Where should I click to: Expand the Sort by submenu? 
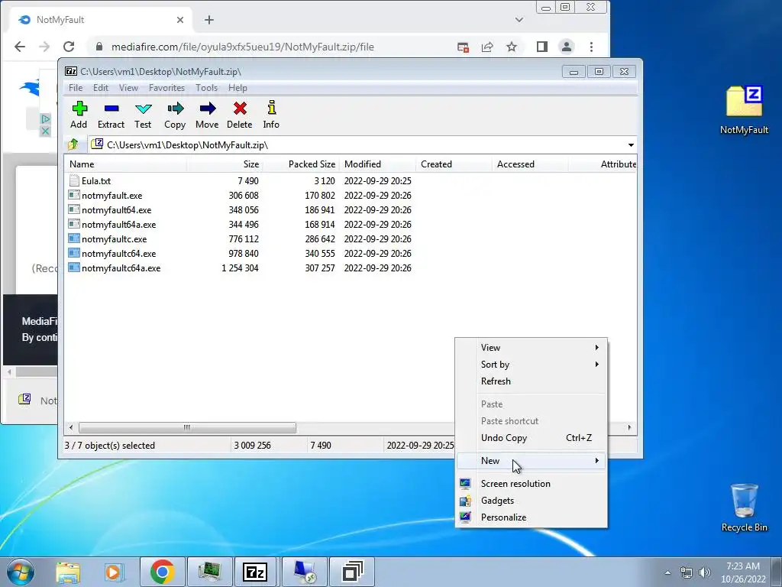tap(532, 365)
